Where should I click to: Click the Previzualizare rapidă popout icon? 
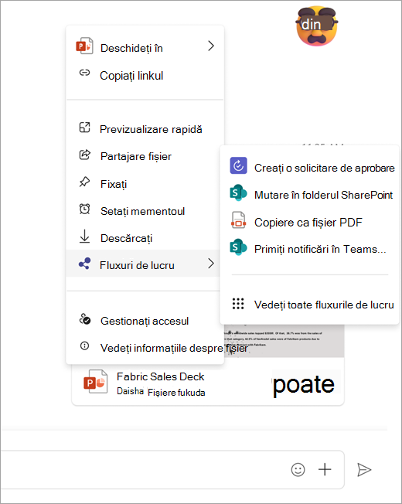(84, 128)
